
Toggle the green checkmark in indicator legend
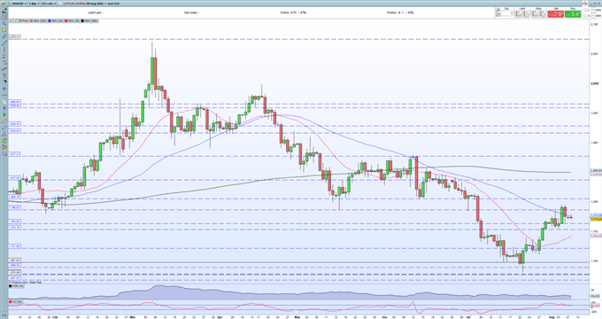15,20
